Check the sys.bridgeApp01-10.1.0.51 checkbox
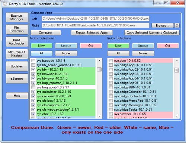The width and height of the screenshot is (186, 143). coord(110,65)
